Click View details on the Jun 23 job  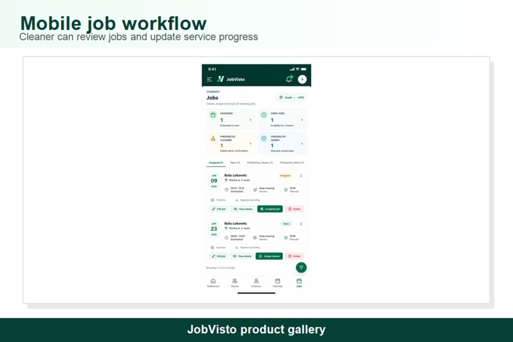(242, 256)
